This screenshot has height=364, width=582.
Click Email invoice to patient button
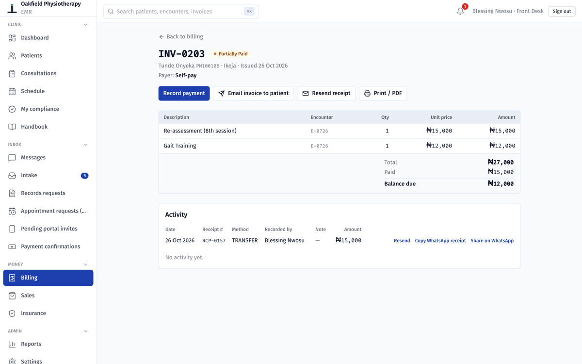click(253, 93)
